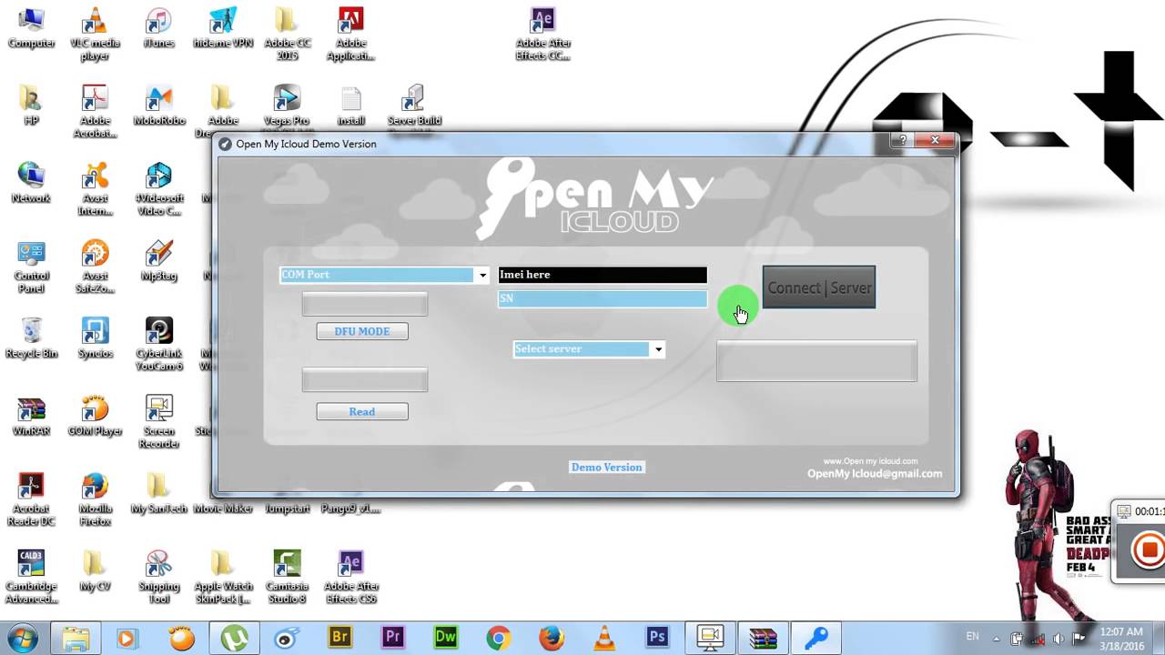Select the Mozilla Firefox desktop icon
Screen dimensions: 1165x655
pyautogui.click(x=95, y=499)
